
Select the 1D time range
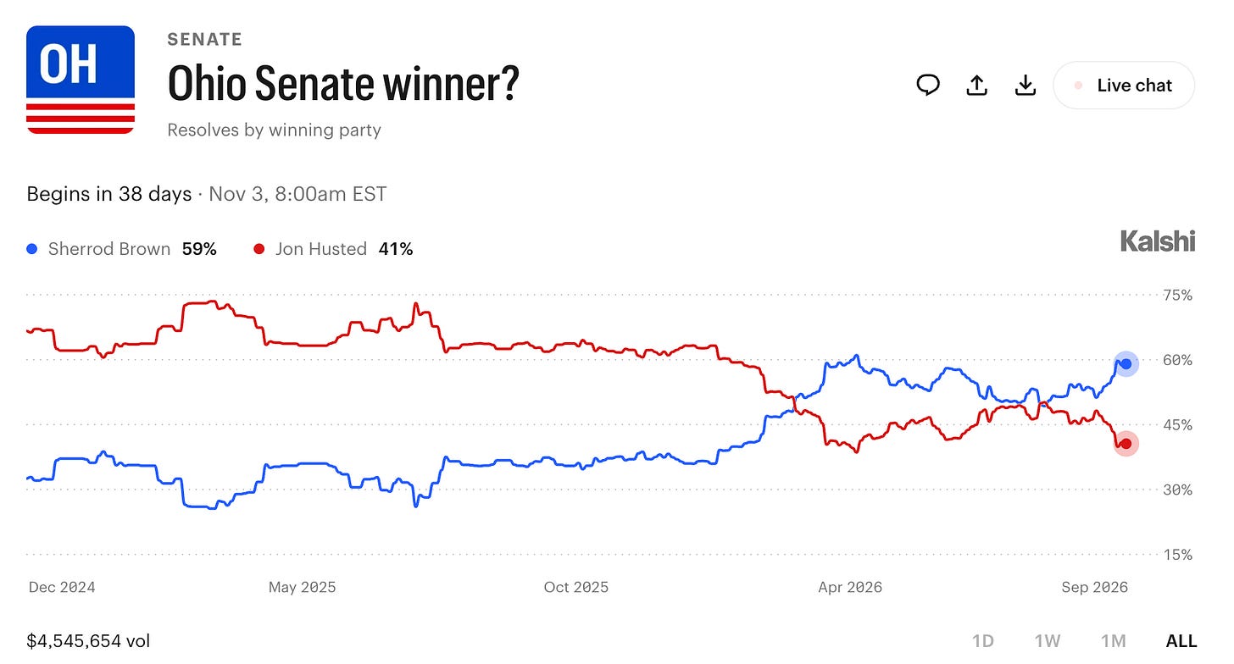tap(982, 641)
